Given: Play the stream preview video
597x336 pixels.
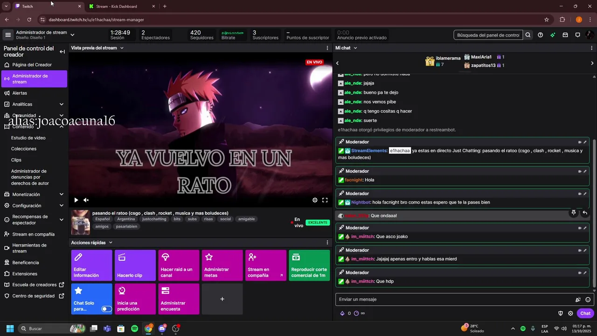Looking at the screenshot, I should pos(76,200).
